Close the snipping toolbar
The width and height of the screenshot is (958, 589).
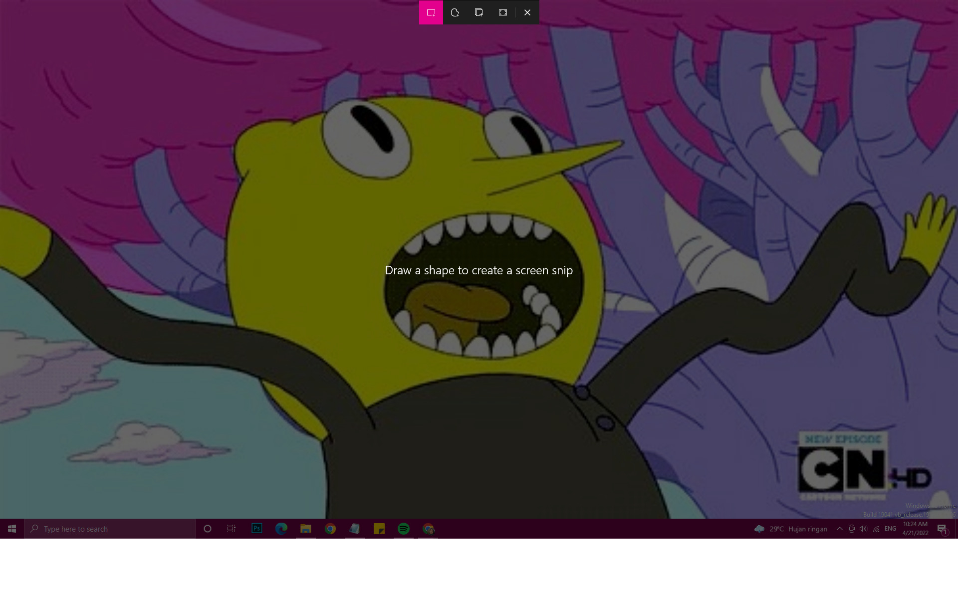527,12
